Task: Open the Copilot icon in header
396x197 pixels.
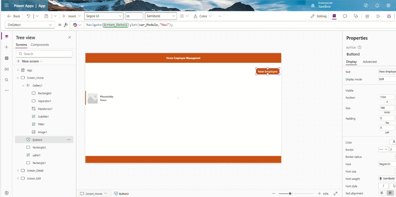Action: pyautogui.click(x=366, y=5)
